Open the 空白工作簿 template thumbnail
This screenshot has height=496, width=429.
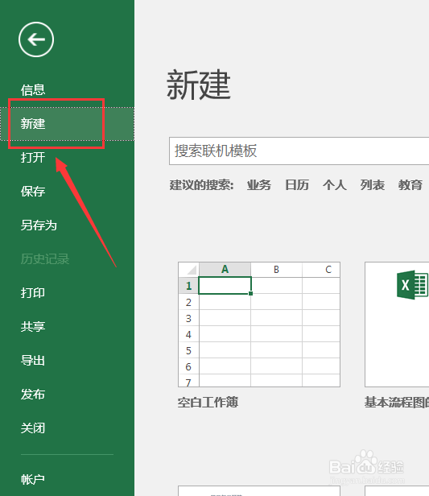(x=259, y=324)
